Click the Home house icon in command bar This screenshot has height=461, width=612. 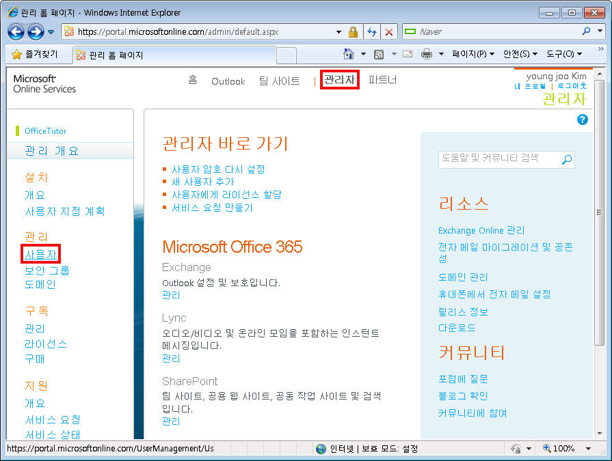tap(349, 54)
